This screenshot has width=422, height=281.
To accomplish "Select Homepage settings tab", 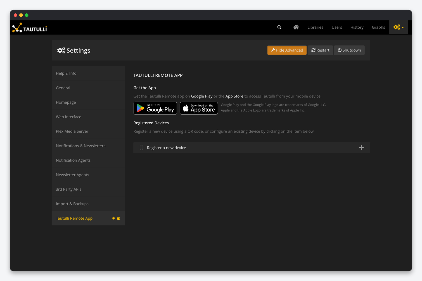I will (x=88, y=102).
